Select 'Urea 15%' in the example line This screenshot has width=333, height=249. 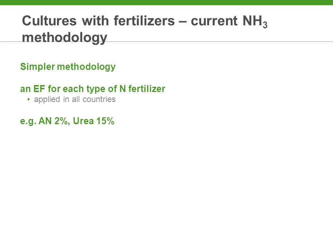point(93,121)
